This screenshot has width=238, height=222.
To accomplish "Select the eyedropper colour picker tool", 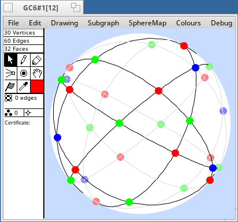I will 24,86.
